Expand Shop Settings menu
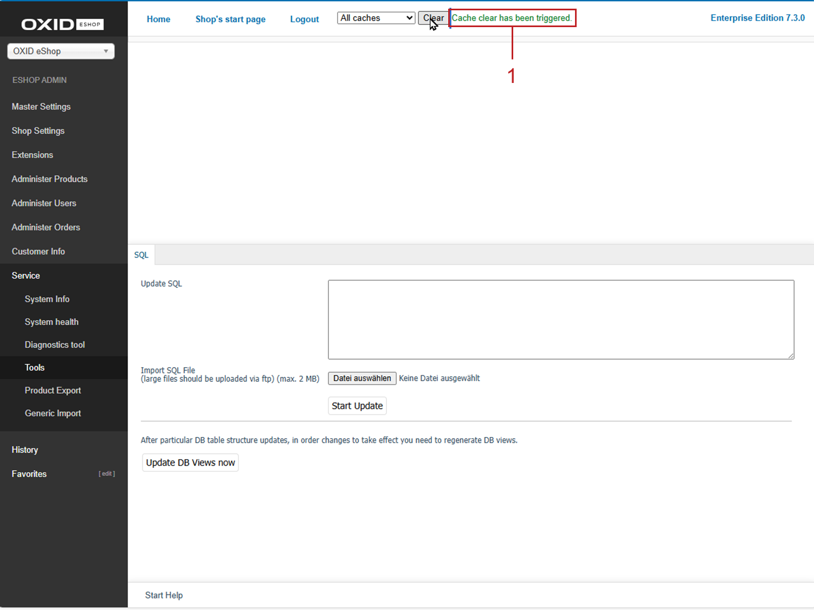 [38, 131]
